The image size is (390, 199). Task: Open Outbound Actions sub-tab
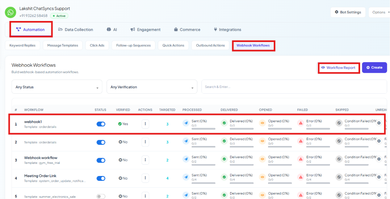[210, 46]
